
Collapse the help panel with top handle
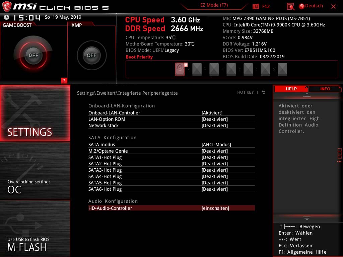(307, 95)
